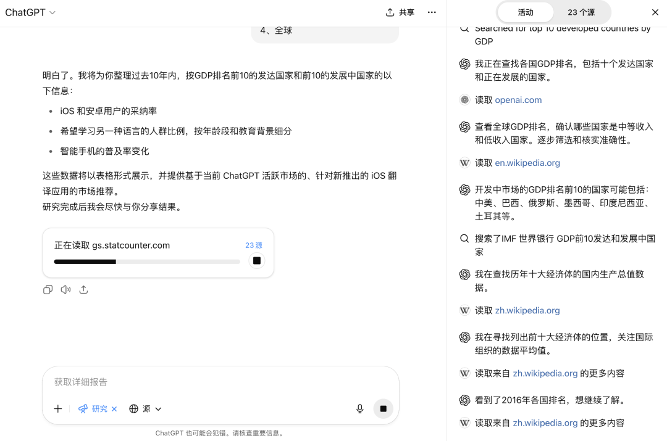
Task: Open the ChatGPT model selector dropdown
Action: click(30, 12)
